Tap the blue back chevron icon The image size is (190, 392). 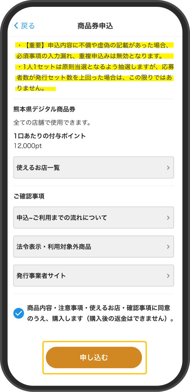[x=16, y=26]
